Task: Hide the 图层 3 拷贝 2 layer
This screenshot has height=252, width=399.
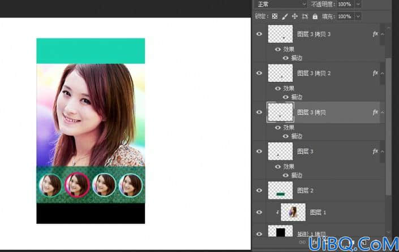Action: [259, 73]
